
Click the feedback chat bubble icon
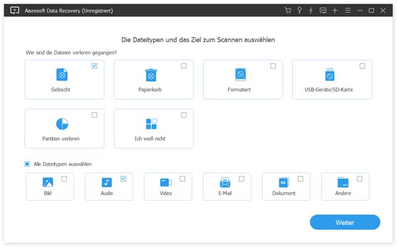click(323, 11)
